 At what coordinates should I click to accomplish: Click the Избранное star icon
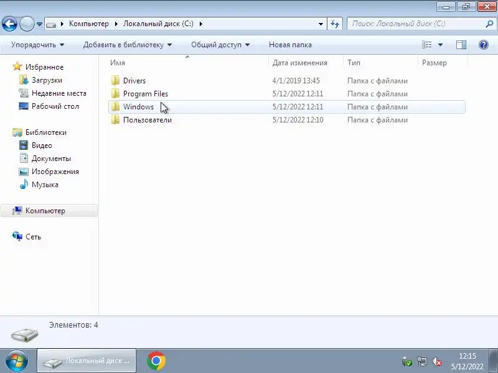pos(17,67)
